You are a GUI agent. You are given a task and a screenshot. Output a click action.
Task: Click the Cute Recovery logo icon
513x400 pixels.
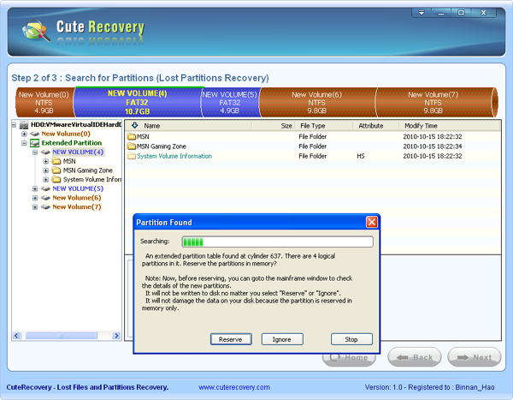click(x=36, y=31)
